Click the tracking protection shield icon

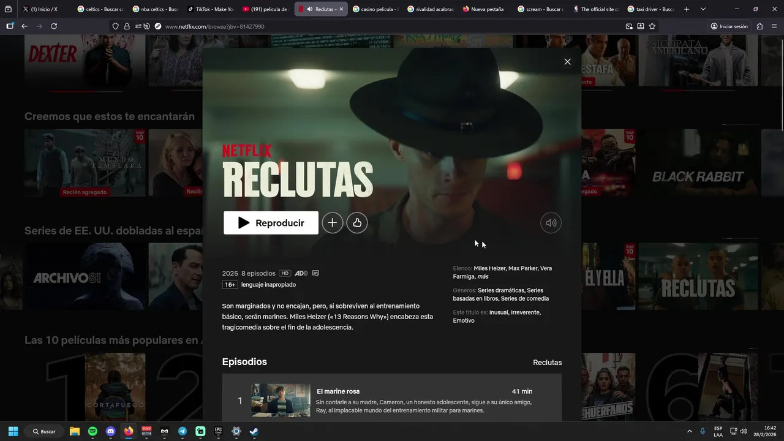(115, 26)
